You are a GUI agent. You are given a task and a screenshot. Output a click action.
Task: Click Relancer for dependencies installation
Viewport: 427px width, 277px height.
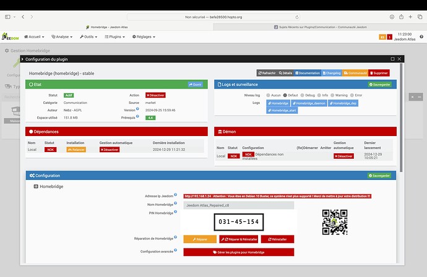click(x=76, y=150)
